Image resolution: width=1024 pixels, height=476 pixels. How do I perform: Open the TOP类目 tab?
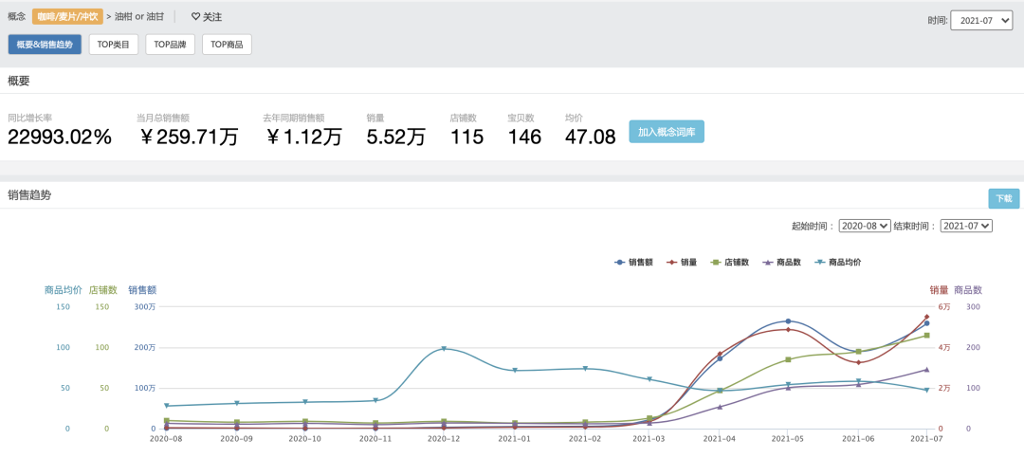[114, 45]
